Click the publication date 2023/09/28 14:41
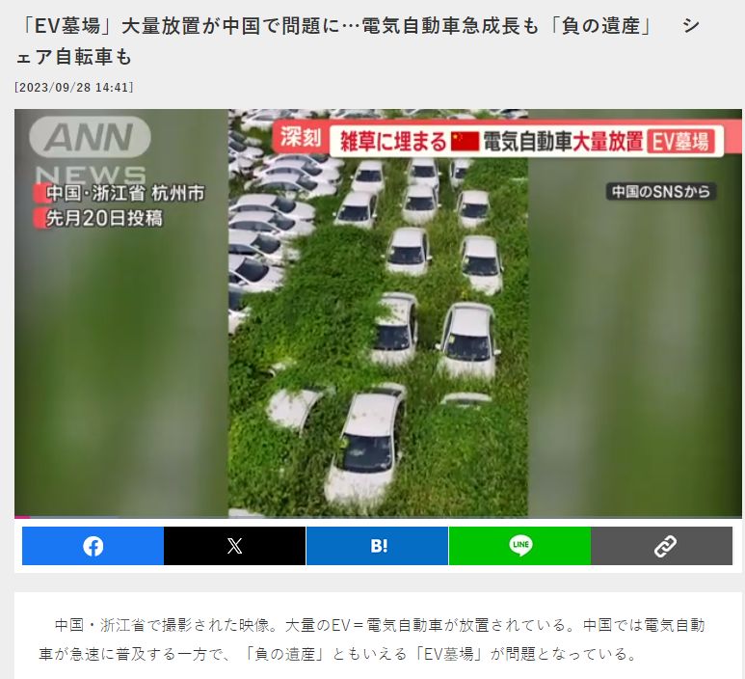This screenshot has width=745, height=679. click(x=74, y=88)
